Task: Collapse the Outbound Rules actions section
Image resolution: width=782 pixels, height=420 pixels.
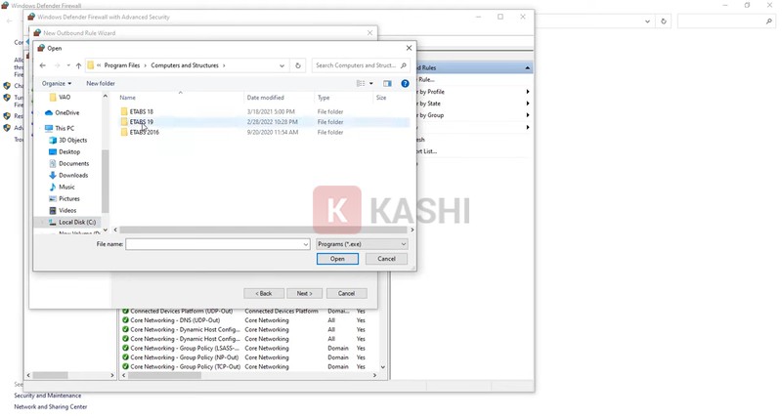Action: 527,67
